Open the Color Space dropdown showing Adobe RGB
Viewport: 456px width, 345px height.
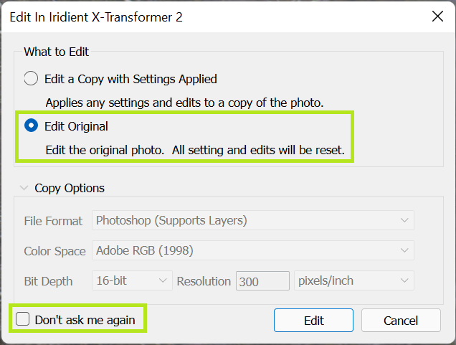[x=254, y=251]
